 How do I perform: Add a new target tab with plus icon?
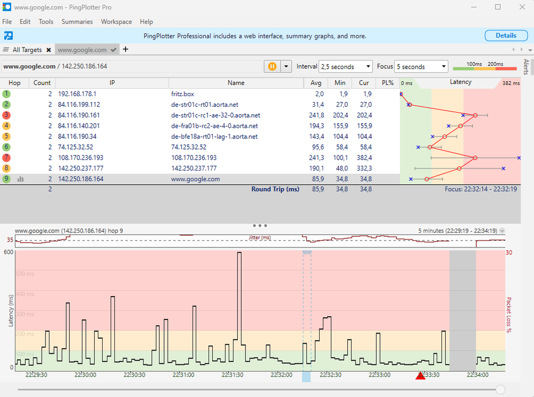(126, 49)
